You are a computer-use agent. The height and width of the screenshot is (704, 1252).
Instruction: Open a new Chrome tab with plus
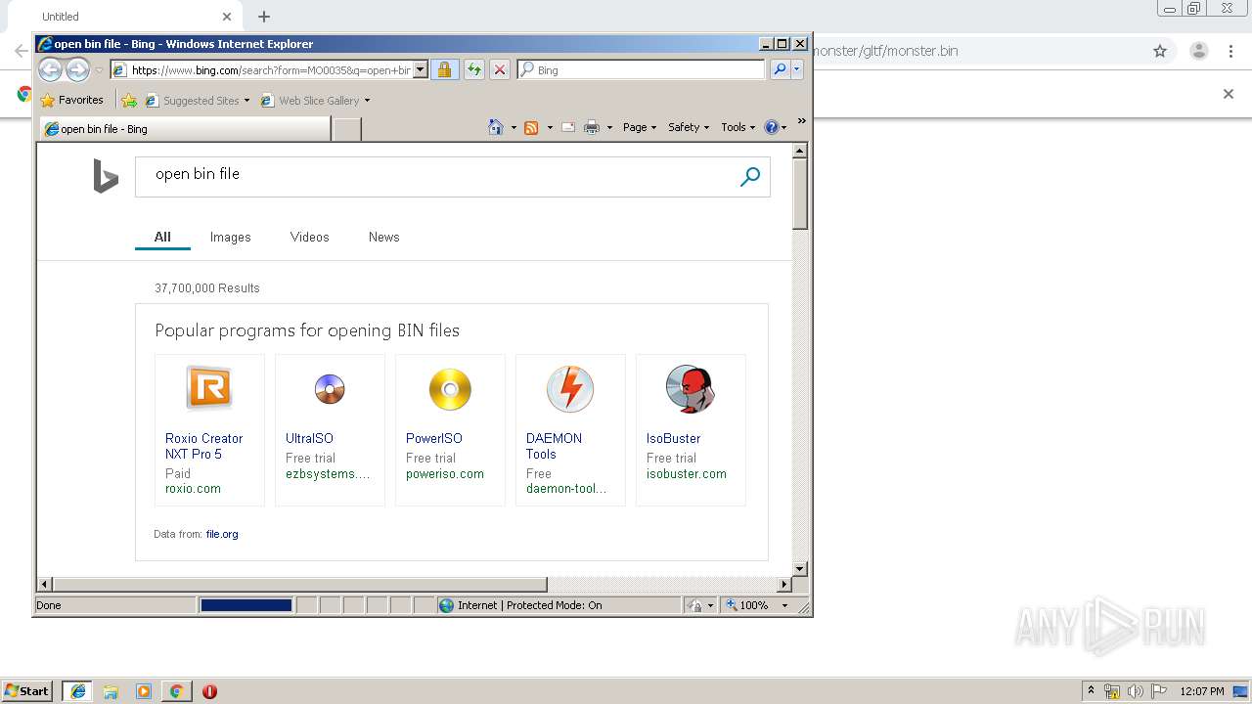264,17
